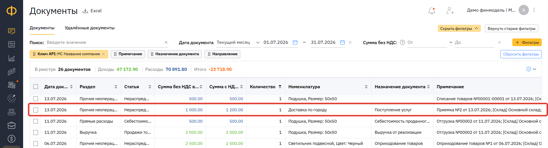Check the Доставка по городу row checkbox
The height and width of the screenshot is (148, 548).
click(36, 110)
